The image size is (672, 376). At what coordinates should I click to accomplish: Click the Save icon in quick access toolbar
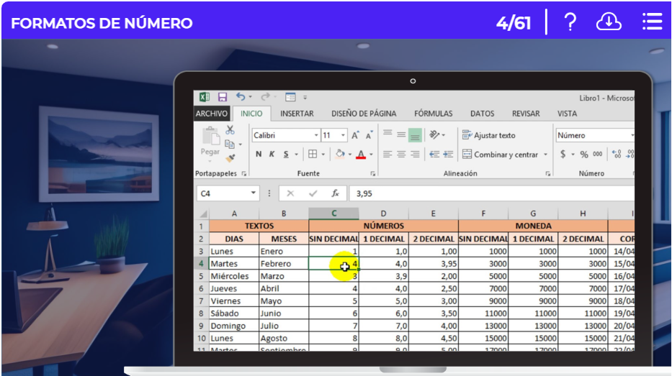click(223, 97)
